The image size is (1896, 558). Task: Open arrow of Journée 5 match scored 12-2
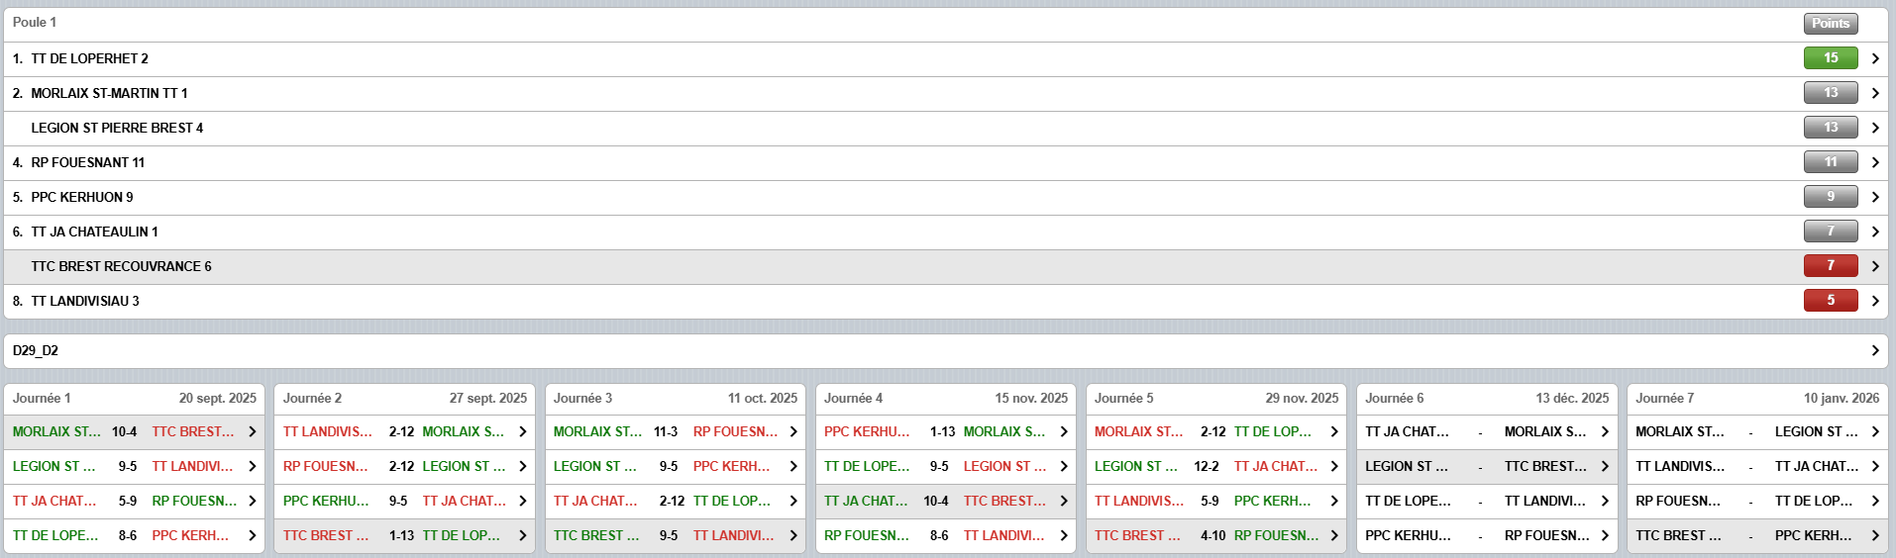click(x=1334, y=466)
